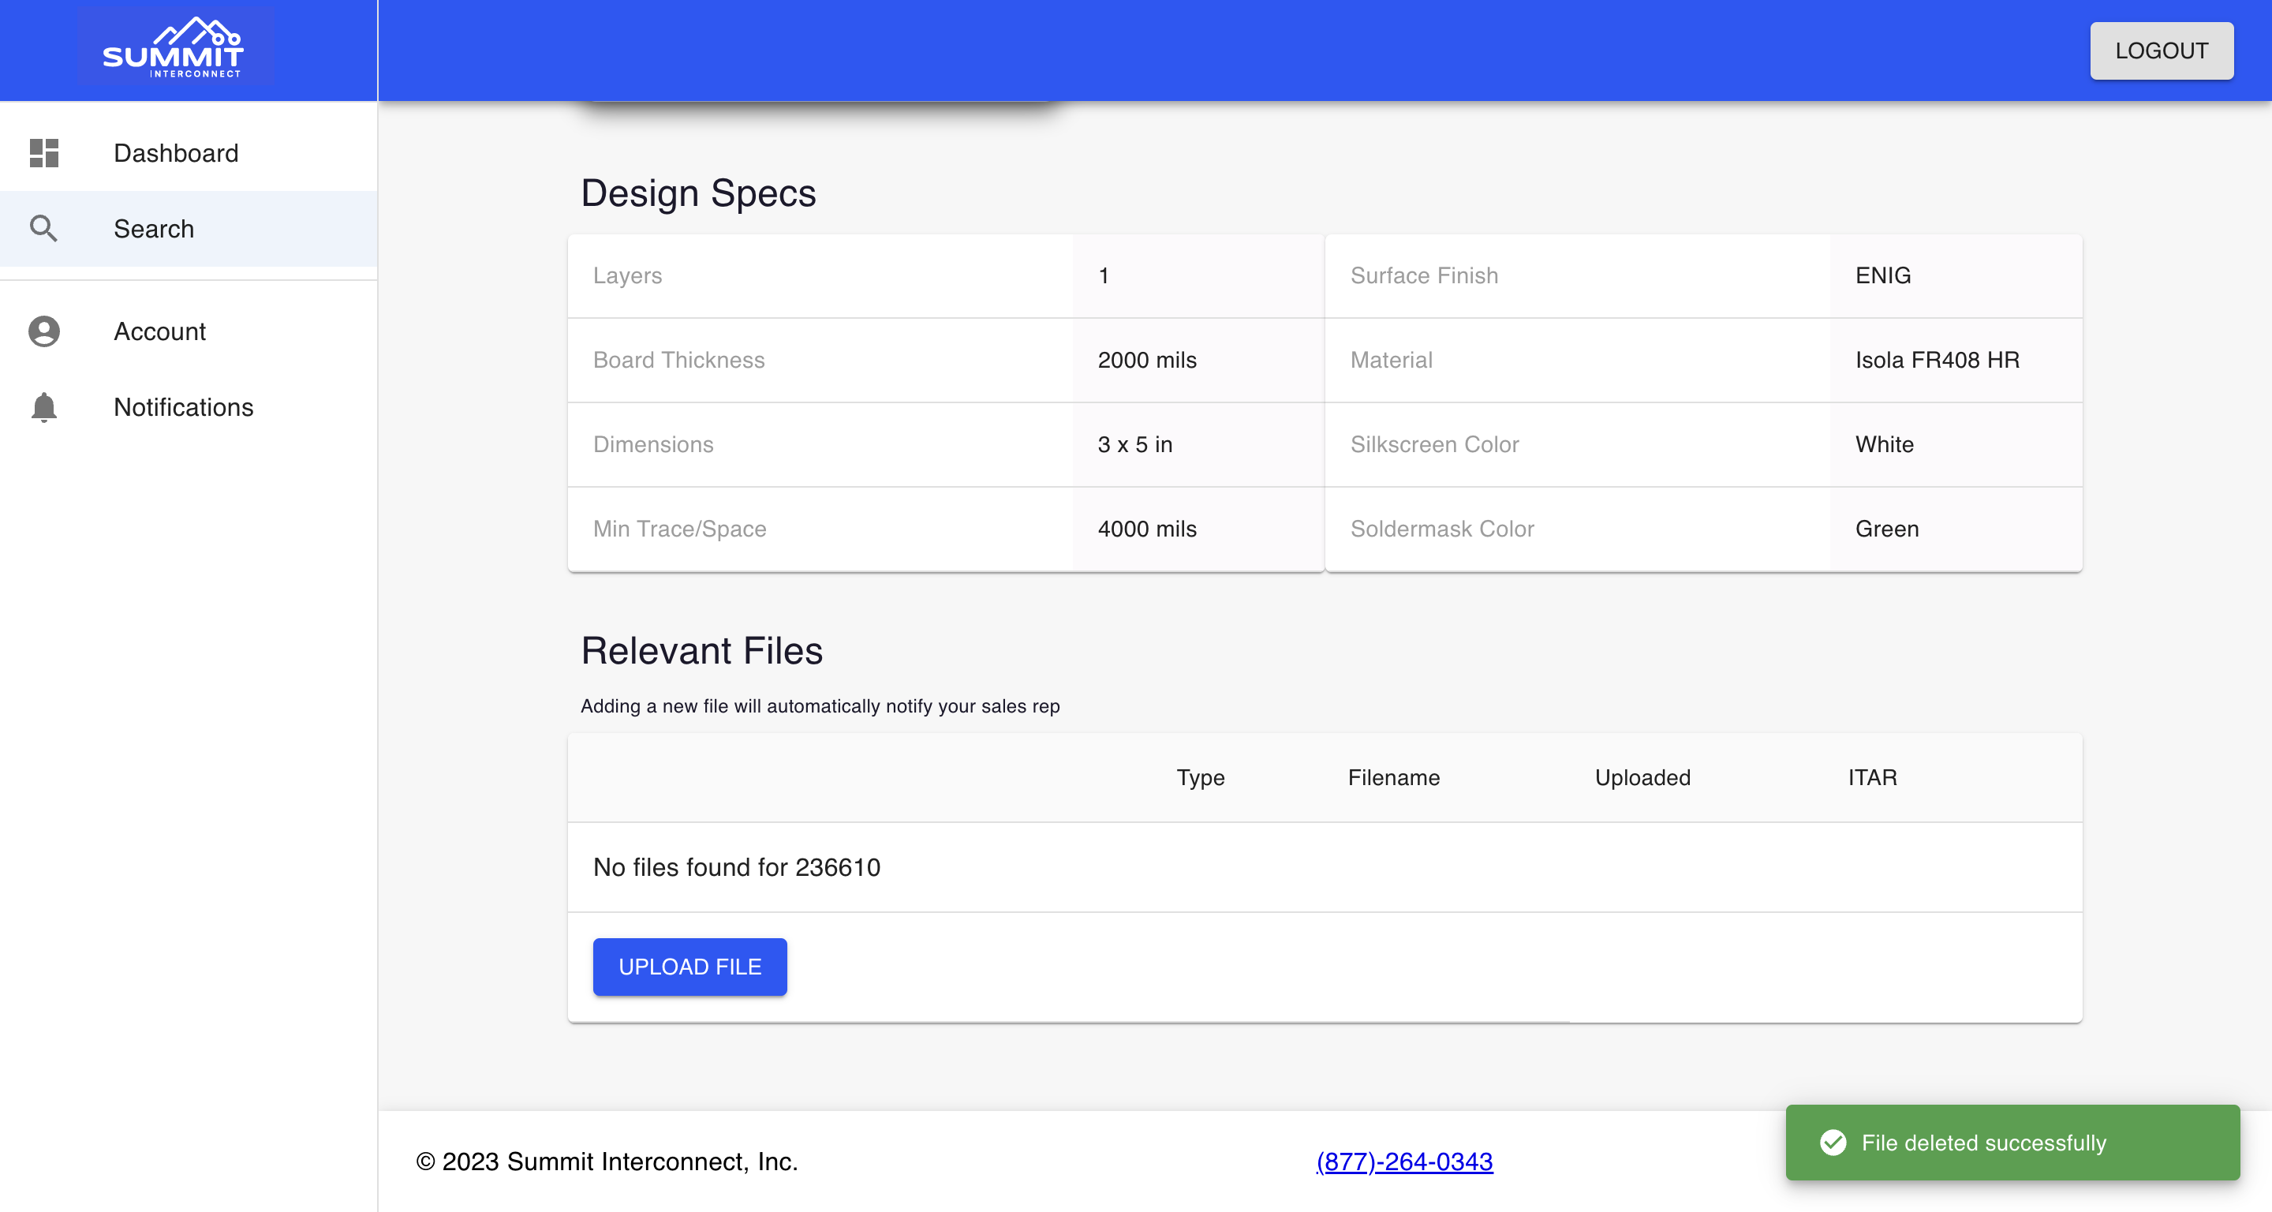Click the Filename column header
This screenshot has height=1212, width=2272.
1393,777
